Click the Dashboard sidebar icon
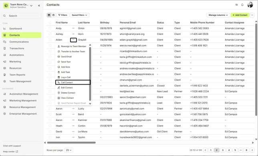 (x=5, y=28)
